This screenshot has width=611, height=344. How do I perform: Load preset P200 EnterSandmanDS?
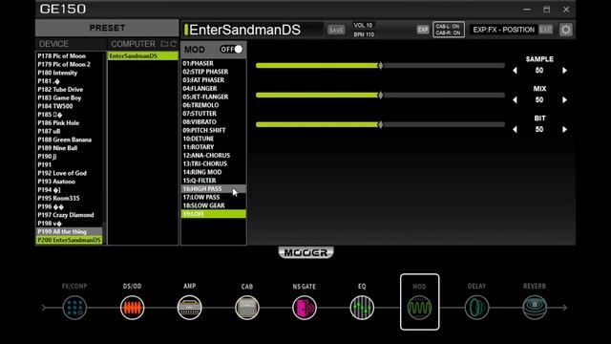coord(70,240)
